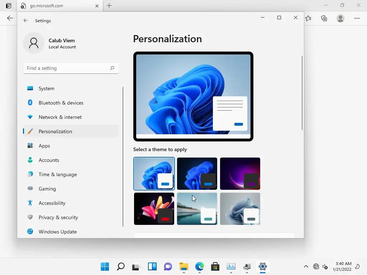Click the Settings content scrollbar

(x=302, y=93)
